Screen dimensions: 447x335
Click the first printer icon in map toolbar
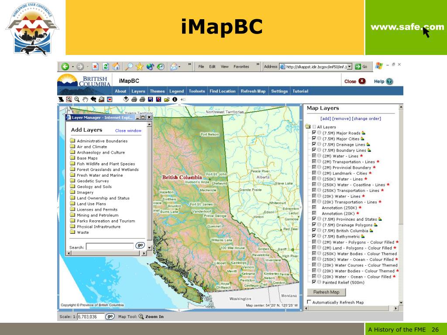click(x=134, y=99)
